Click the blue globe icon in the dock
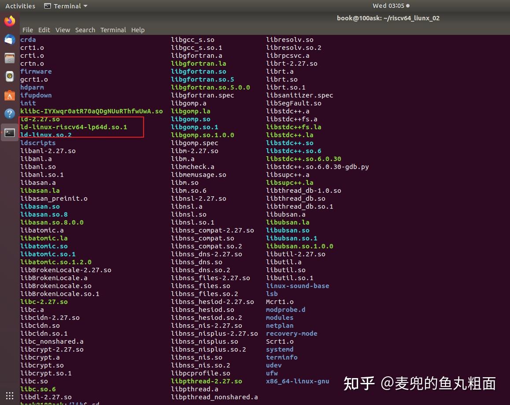The width and height of the screenshot is (510, 405). click(9, 39)
